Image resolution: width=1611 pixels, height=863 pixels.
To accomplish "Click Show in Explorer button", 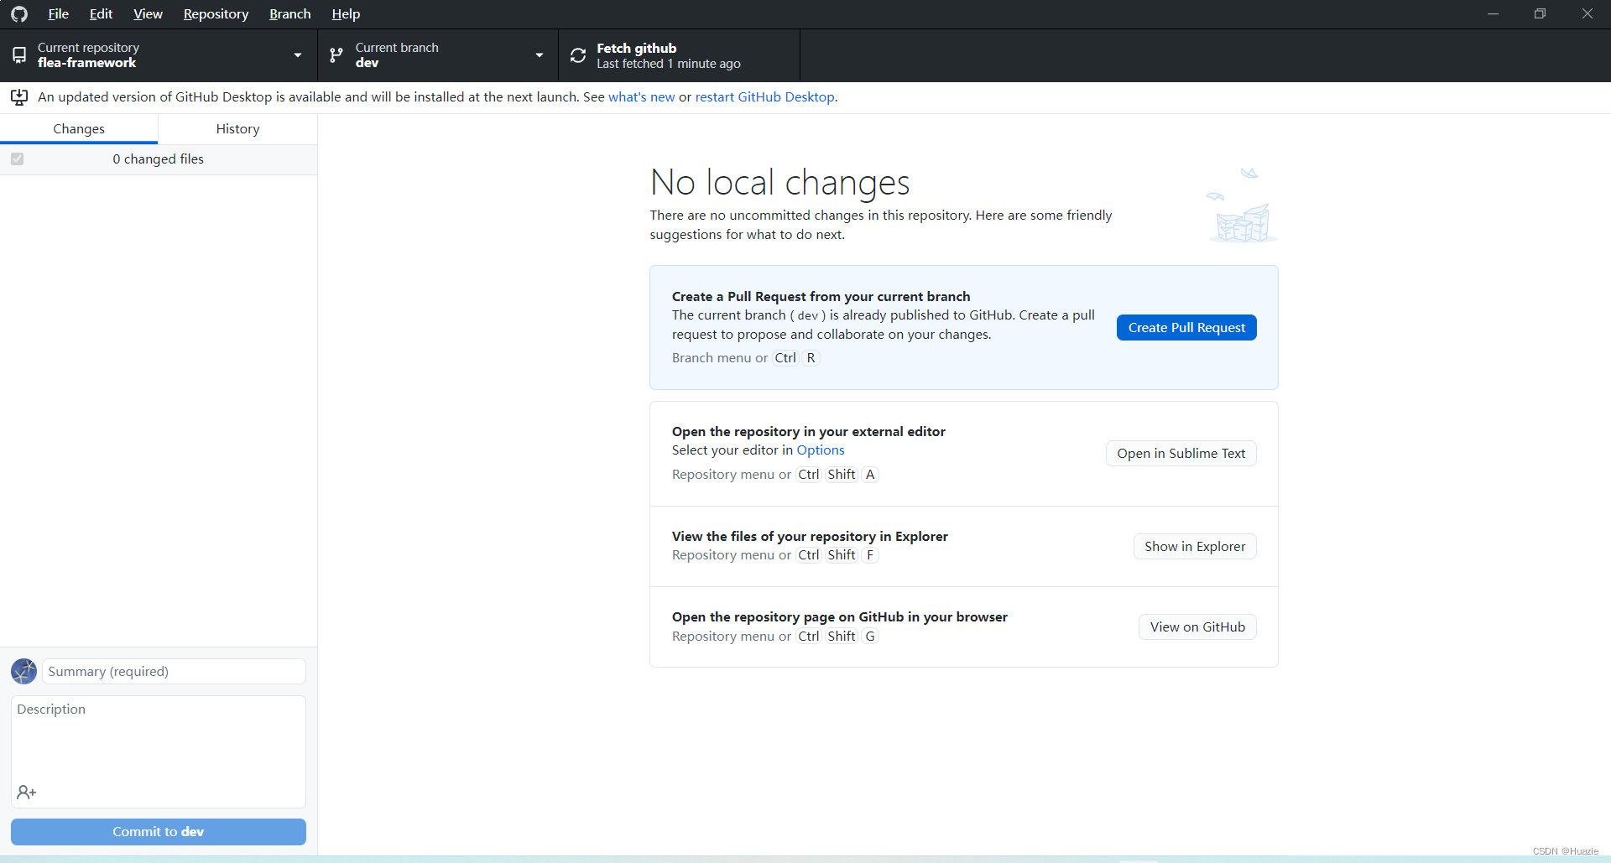I will (1195, 547).
